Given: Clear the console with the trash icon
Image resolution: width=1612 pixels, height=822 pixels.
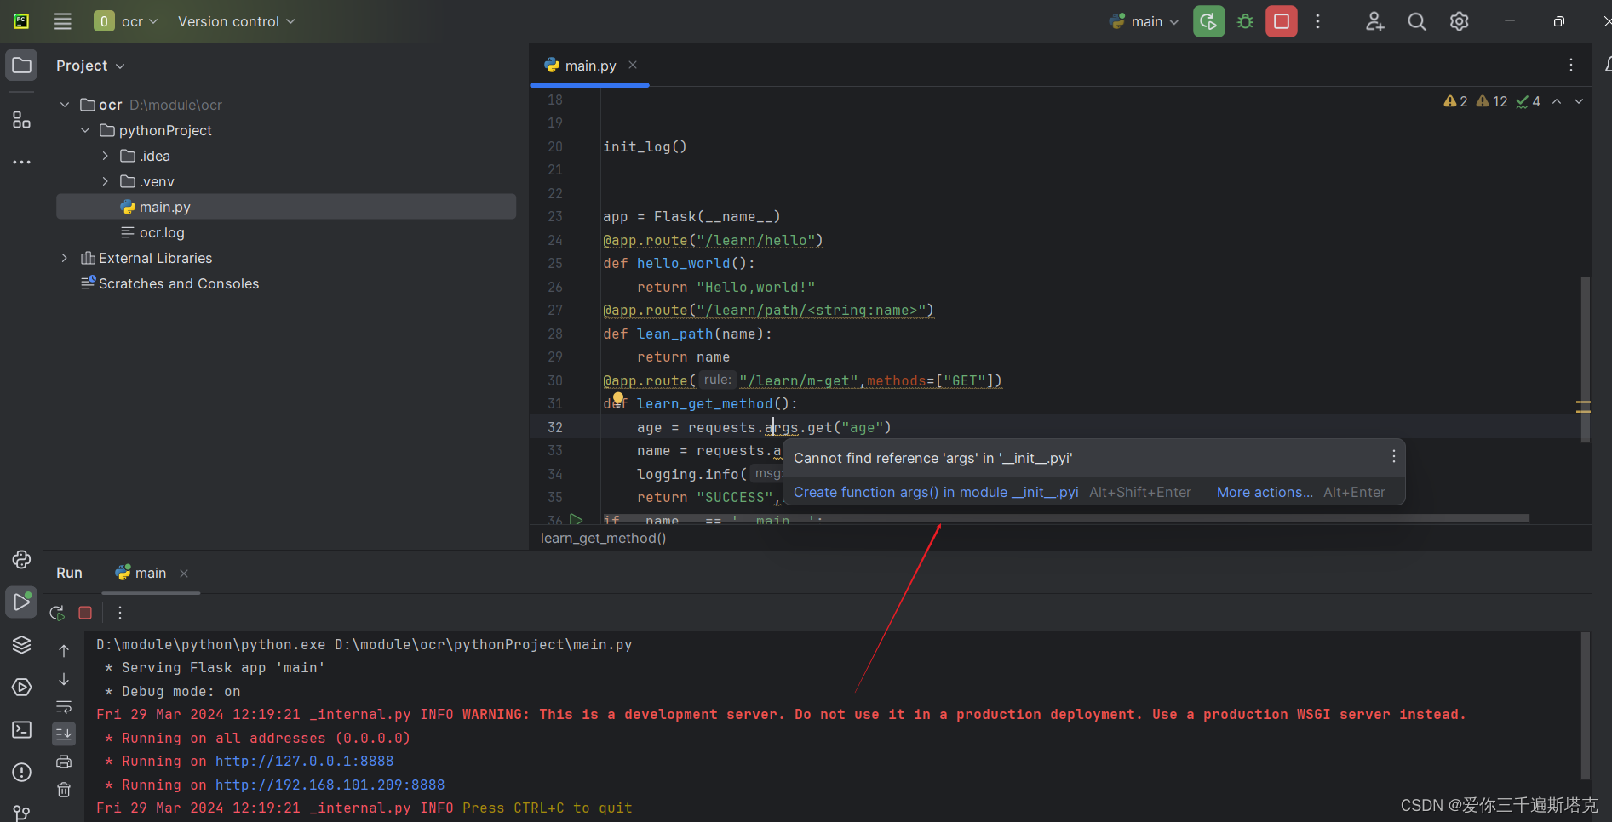Looking at the screenshot, I should (64, 789).
